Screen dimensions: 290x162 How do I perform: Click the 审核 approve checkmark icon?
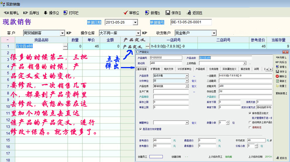click(x=126, y=13)
